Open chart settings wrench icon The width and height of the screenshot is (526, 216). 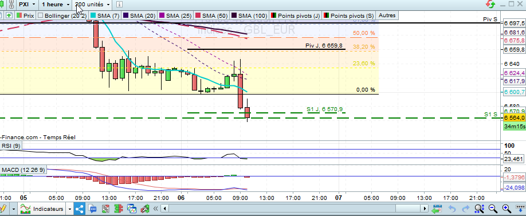point(146,209)
